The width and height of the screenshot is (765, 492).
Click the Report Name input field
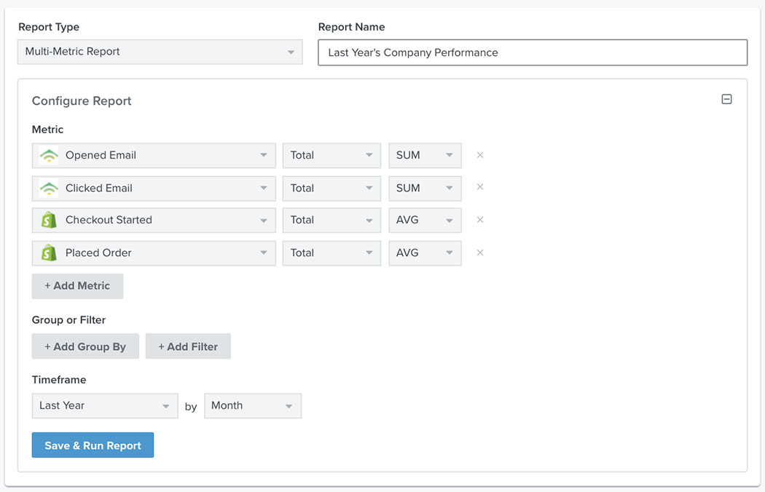(x=532, y=52)
